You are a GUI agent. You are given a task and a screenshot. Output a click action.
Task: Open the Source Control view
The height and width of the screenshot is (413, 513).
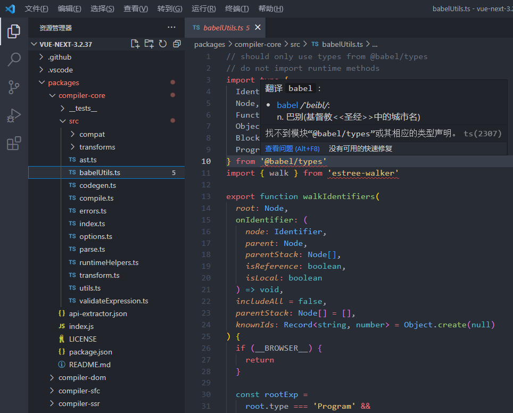pyautogui.click(x=14, y=87)
